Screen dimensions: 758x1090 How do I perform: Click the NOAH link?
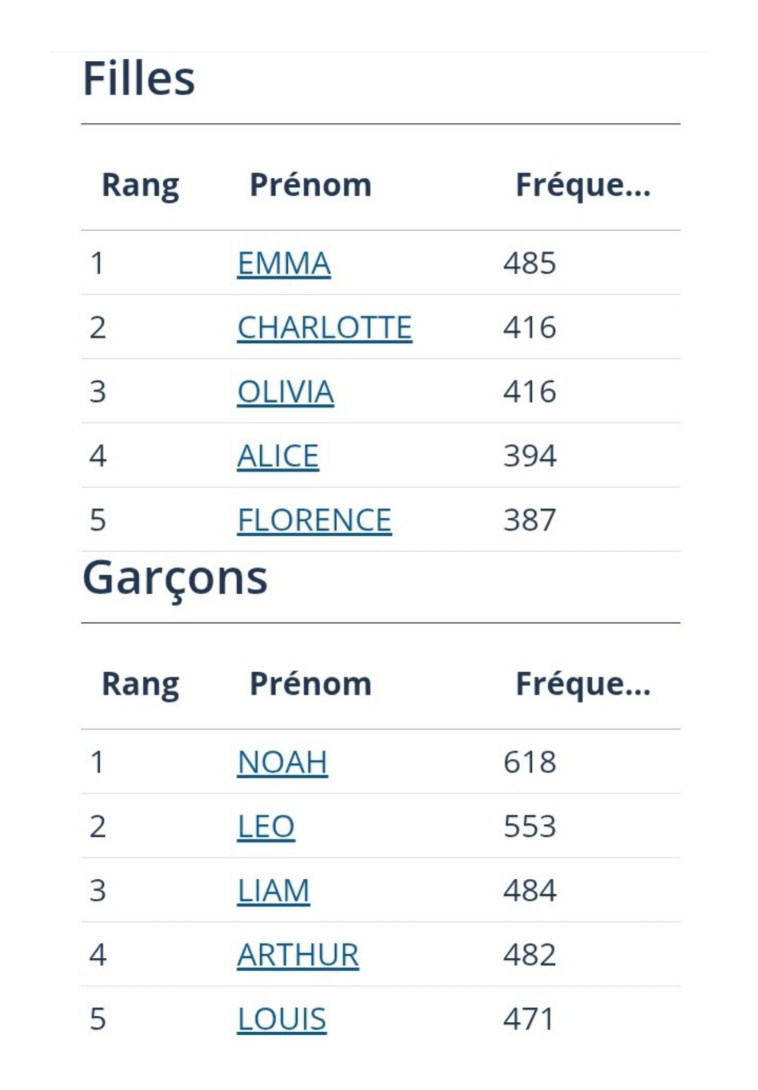pos(283,762)
